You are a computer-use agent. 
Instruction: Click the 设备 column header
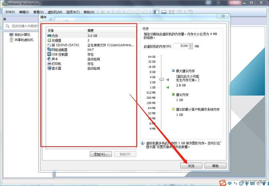pos(66,30)
